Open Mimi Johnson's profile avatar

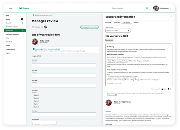tap(156, 8)
